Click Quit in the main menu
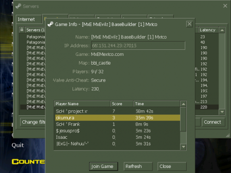 18,145
